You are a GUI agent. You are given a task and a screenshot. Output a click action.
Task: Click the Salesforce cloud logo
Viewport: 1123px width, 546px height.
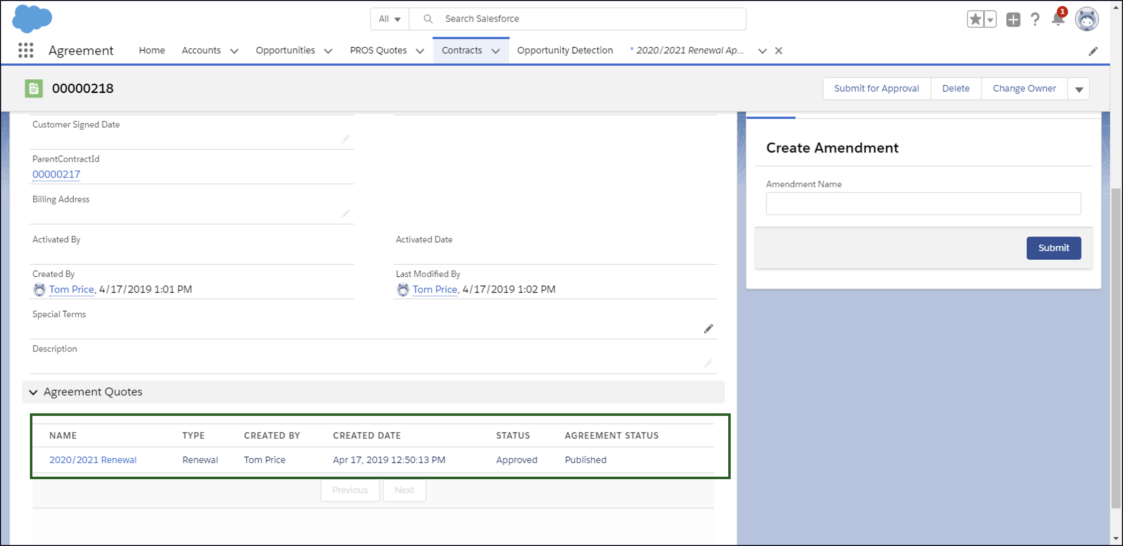[32, 19]
